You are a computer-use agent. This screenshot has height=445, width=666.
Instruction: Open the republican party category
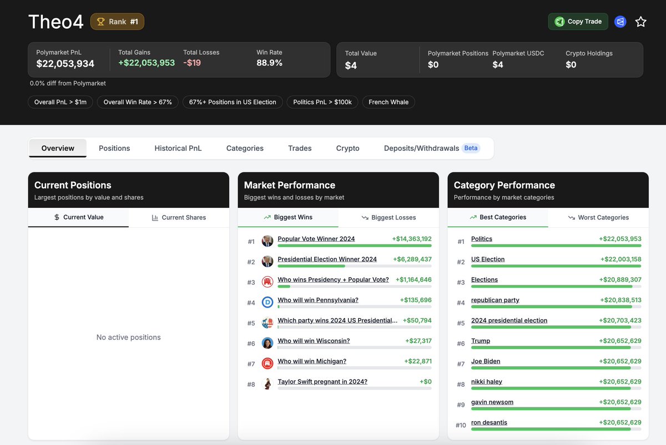click(x=495, y=300)
